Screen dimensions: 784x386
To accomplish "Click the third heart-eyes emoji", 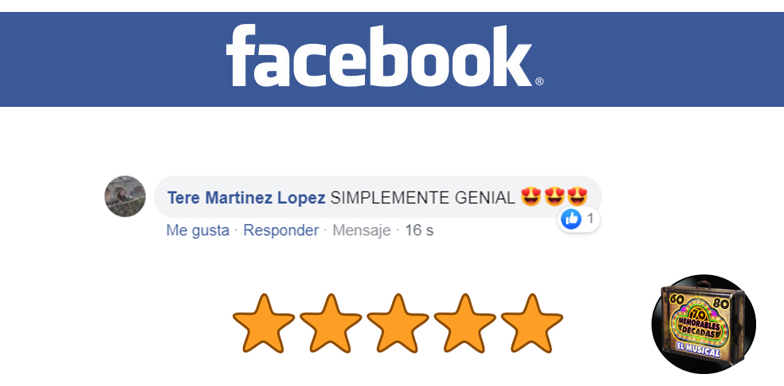I will [577, 196].
